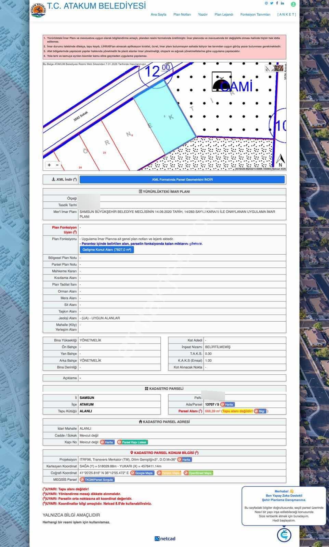Open the email @ icon link

point(266,3)
